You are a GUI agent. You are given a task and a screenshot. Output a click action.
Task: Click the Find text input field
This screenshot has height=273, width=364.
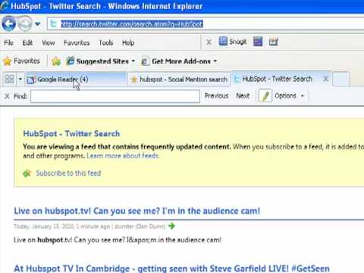115,96
